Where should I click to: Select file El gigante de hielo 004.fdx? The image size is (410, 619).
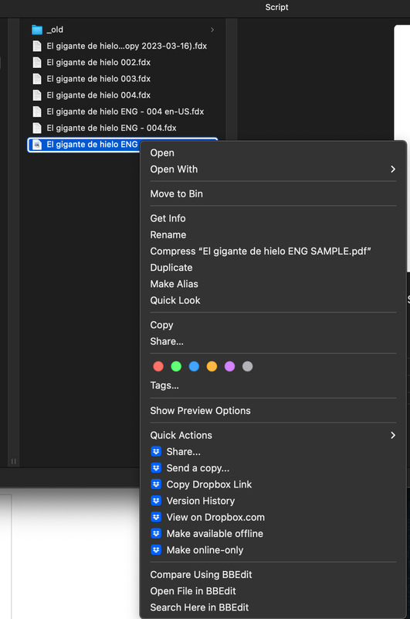[99, 95]
